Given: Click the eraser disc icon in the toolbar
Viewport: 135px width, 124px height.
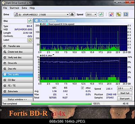Looking at the screenshot, I should point(111,14).
